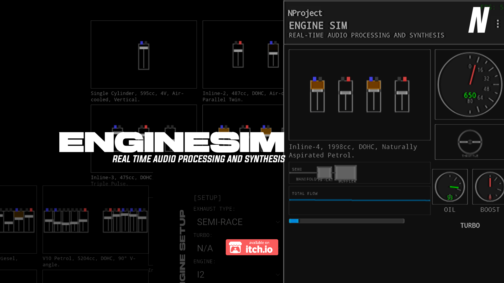Click the [SETUP] heading
Image resolution: width=504 pixels, height=283 pixels.
click(x=207, y=198)
